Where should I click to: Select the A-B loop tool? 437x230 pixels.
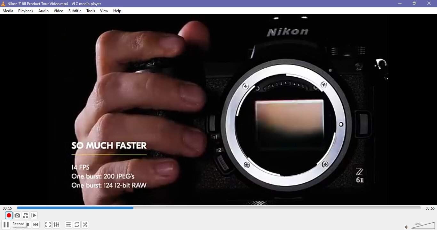click(x=25, y=215)
